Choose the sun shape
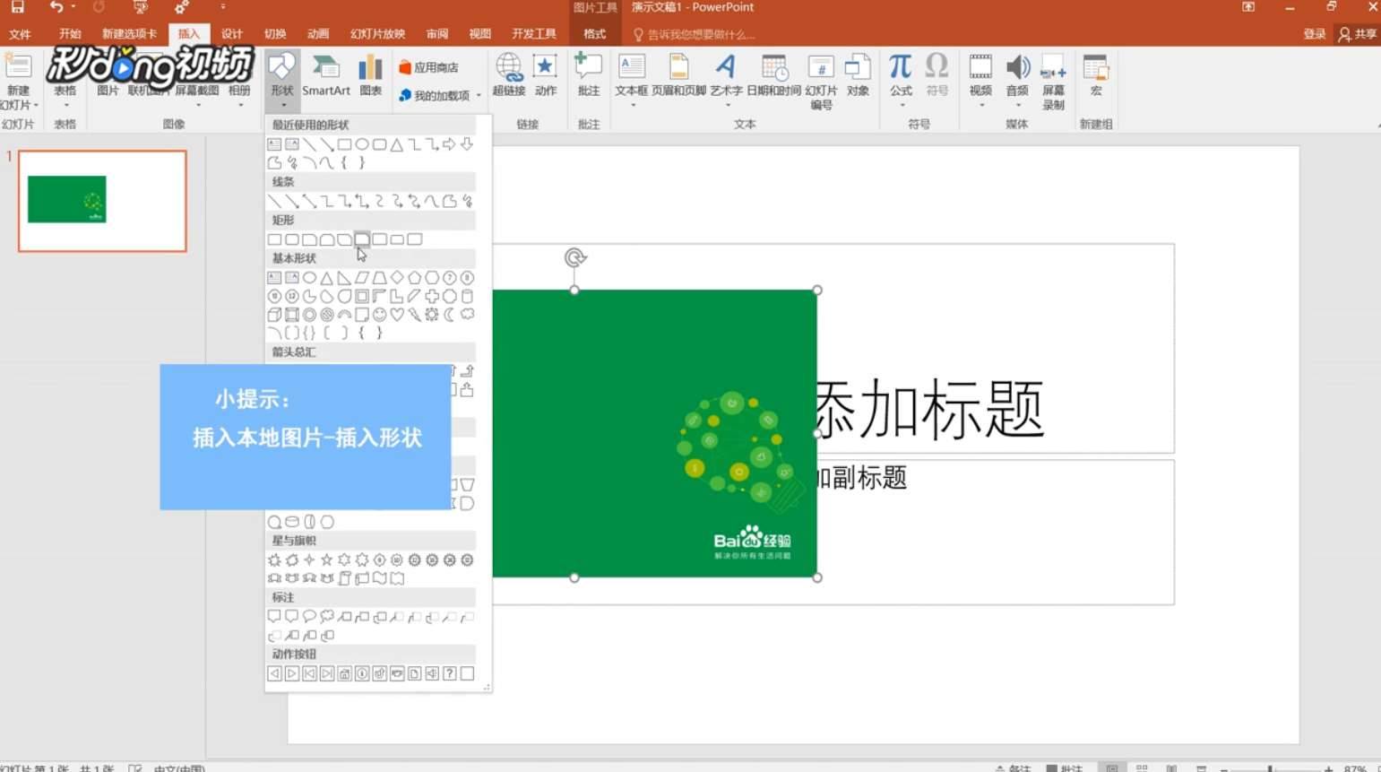Image resolution: width=1381 pixels, height=772 pixels. coord(432,315)
